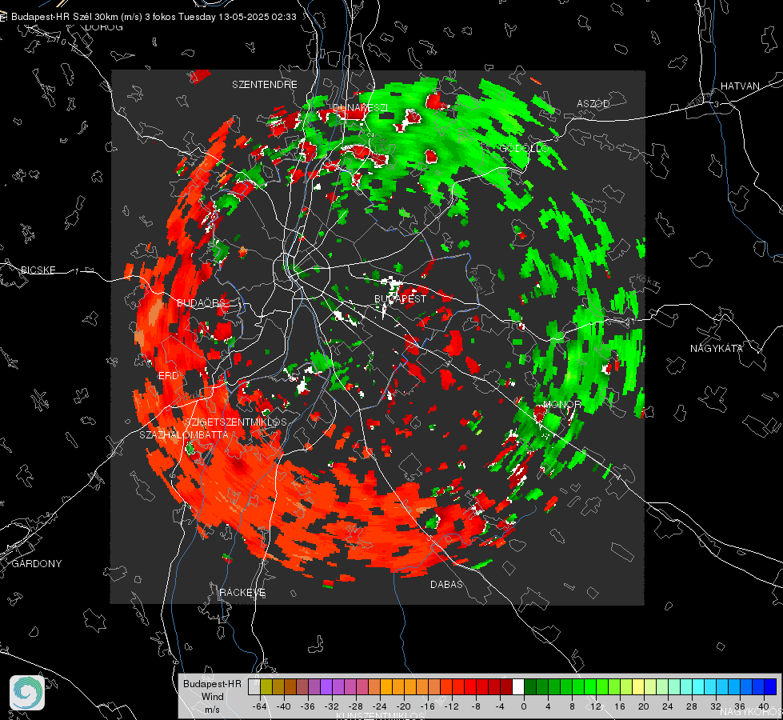Click the SZIGETSZENTMIKLÓS city label

click(x=236, y=422)
